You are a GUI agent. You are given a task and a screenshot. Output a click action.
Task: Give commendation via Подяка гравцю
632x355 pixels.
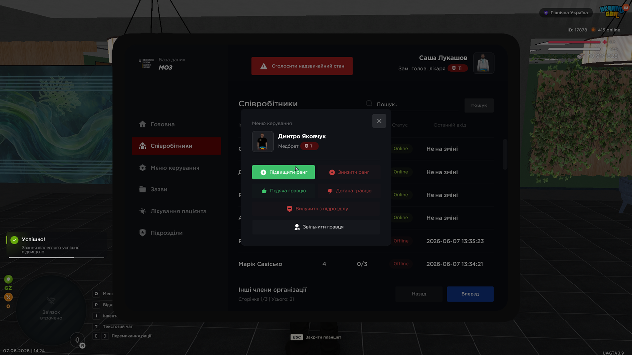[x=283, y=191]
